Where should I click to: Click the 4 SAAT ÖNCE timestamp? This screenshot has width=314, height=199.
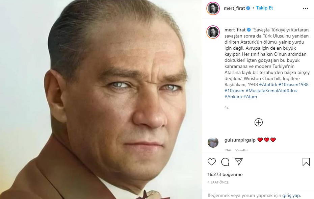point(218,182)
